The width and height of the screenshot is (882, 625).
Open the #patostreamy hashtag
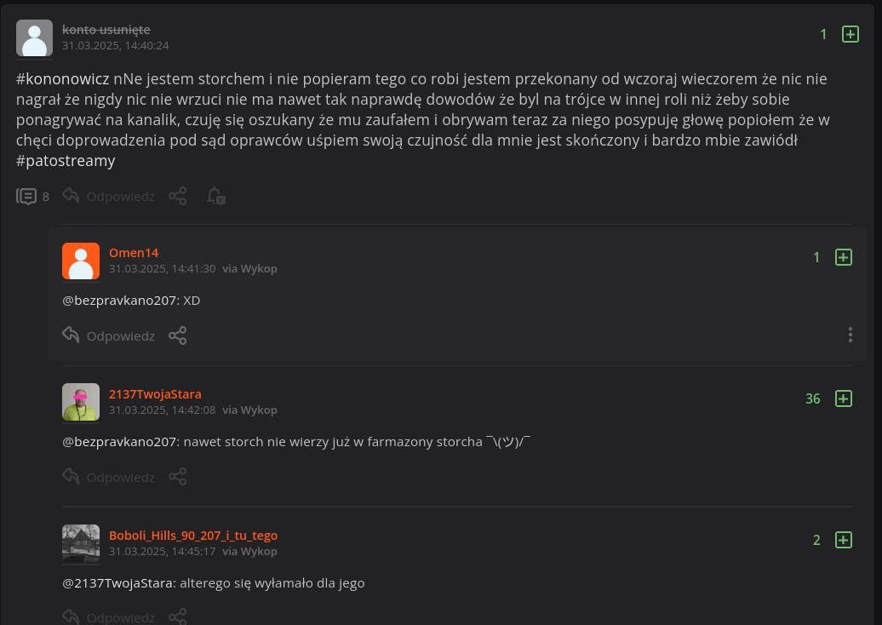pyautogui.click(x=66, y=161)
